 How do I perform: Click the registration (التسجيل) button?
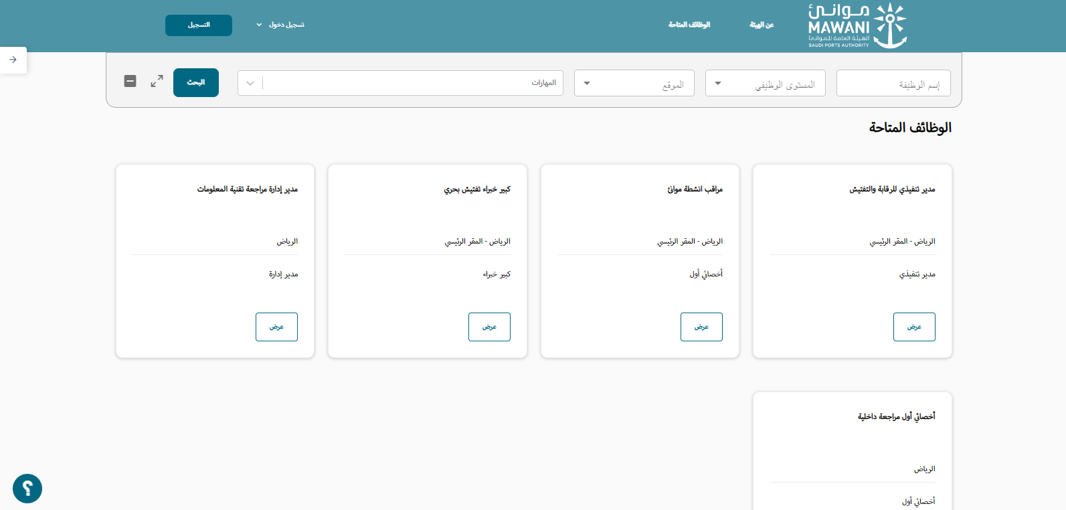pos(199,25)
